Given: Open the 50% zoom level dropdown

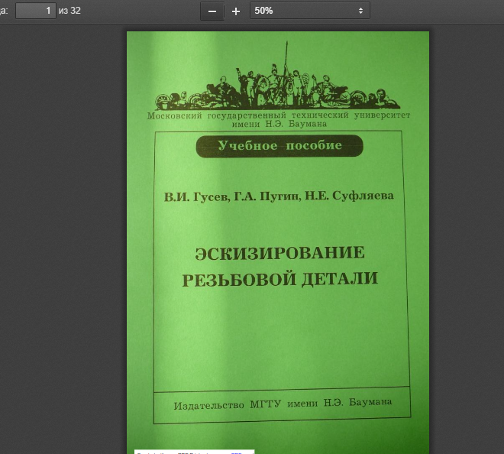Looking at the screenshot, I should point(310,11).
